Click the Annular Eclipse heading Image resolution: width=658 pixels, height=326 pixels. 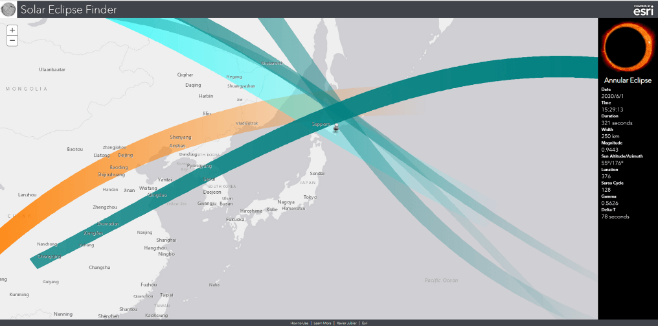pyautogui.click(x=627, y=80)
